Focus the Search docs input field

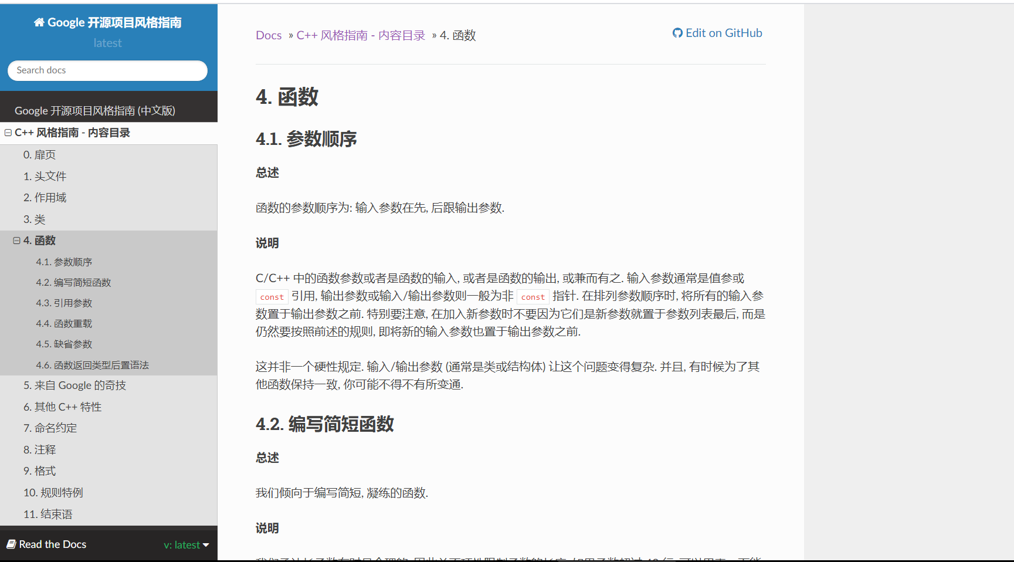(107, 70)
